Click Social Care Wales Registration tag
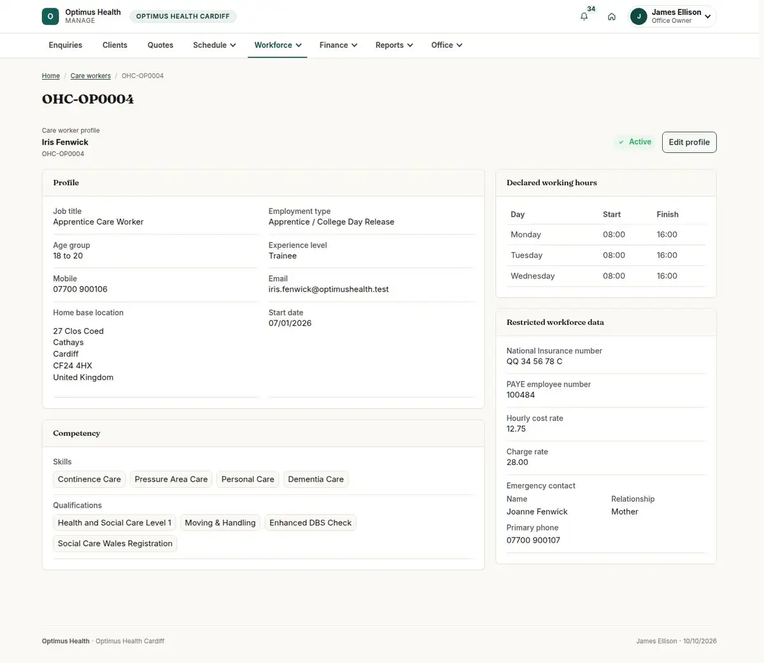Image resolution: width=764 pixels, height=663 pixels. point(115,543)
